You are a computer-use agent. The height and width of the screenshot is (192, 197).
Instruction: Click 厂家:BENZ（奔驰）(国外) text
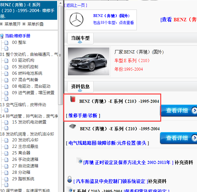[139, 52]
